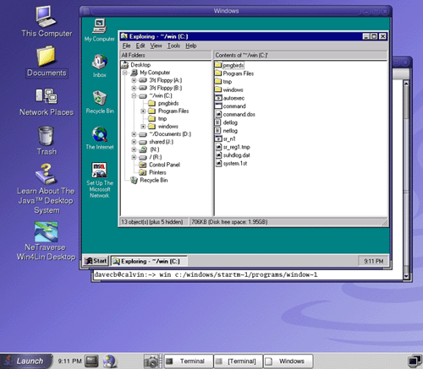Select the detlog file
Viewport: 423px width, 369px height.
(226, 122)
